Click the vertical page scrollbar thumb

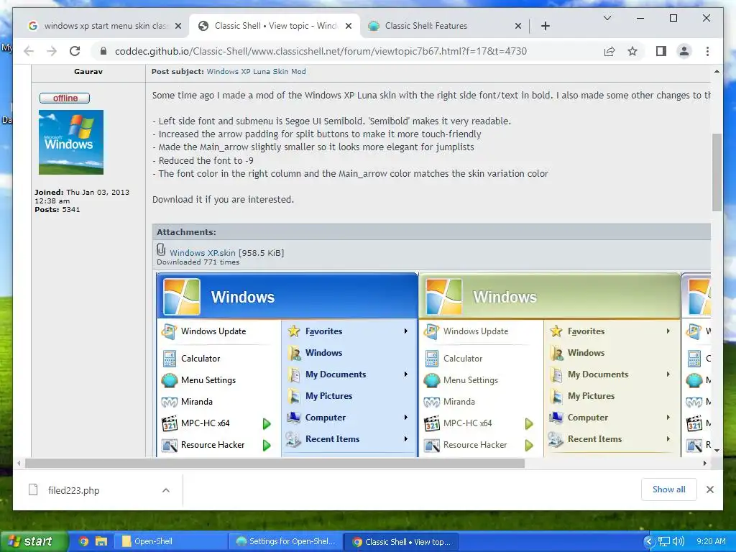click(717, 172)
